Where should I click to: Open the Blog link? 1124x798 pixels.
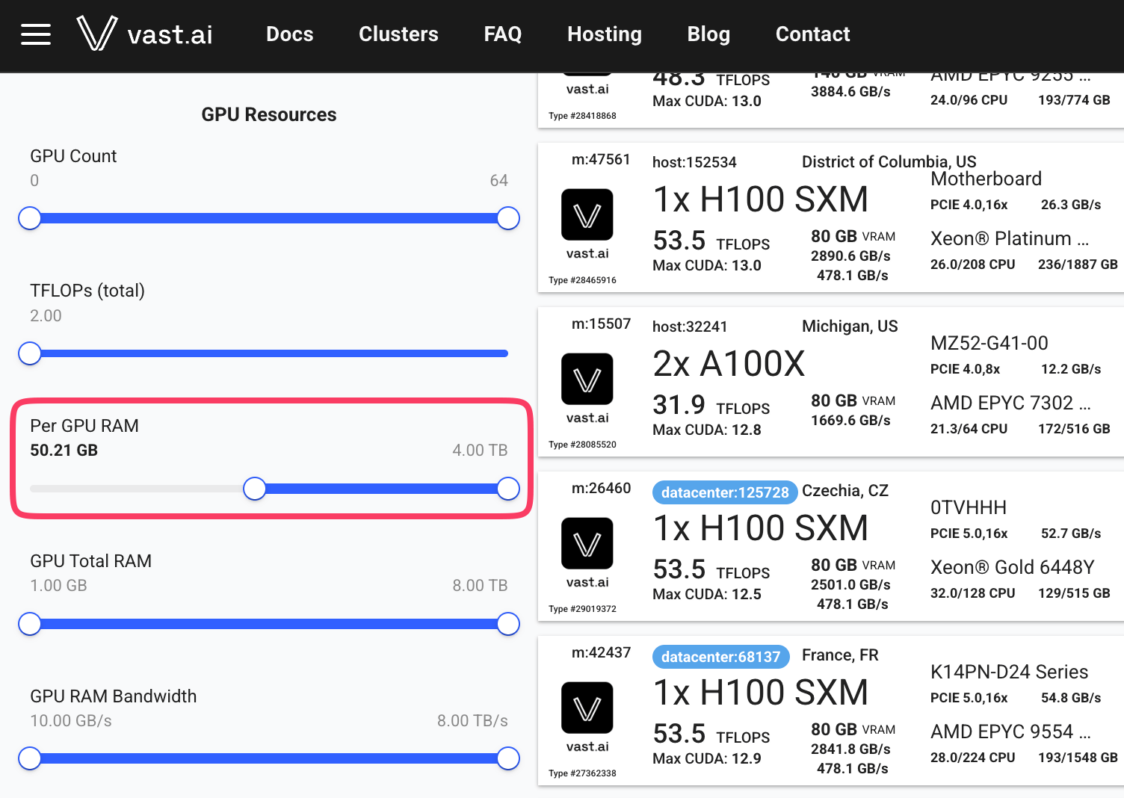(708, 34)
